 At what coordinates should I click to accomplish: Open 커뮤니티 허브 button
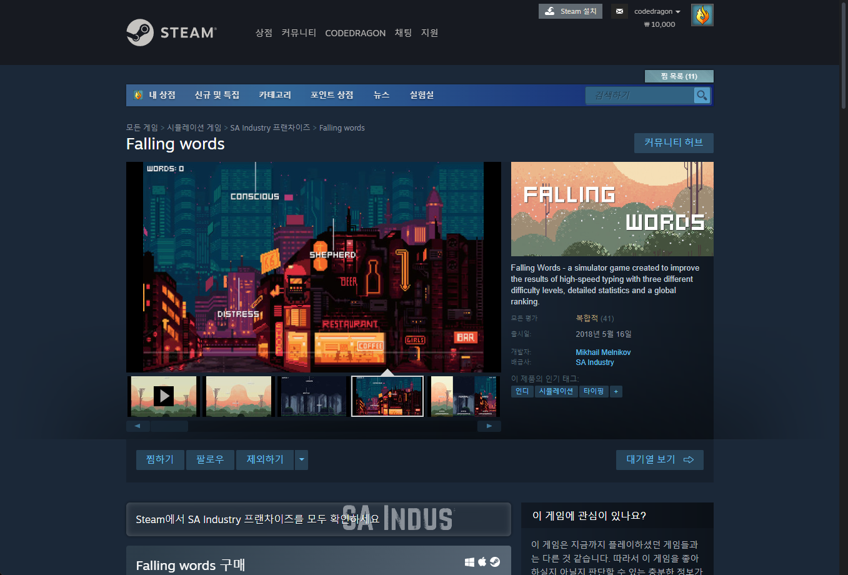pos(674,142)
